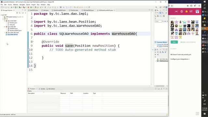Select User.java in Package Explorer
This screenshot has width=208, height=117.
(12, 25)
